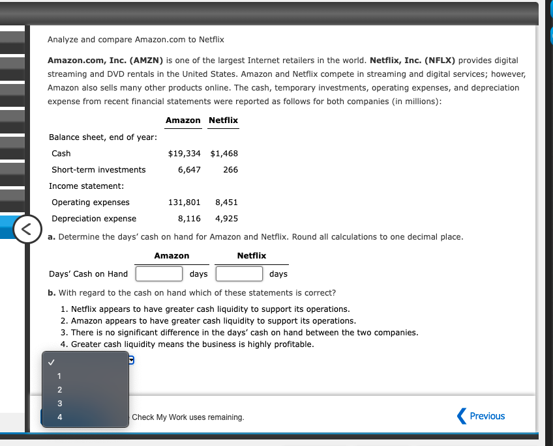Click the title 'Analyze and compare Amazon.com to Netflix'

[x=136, y=40]
